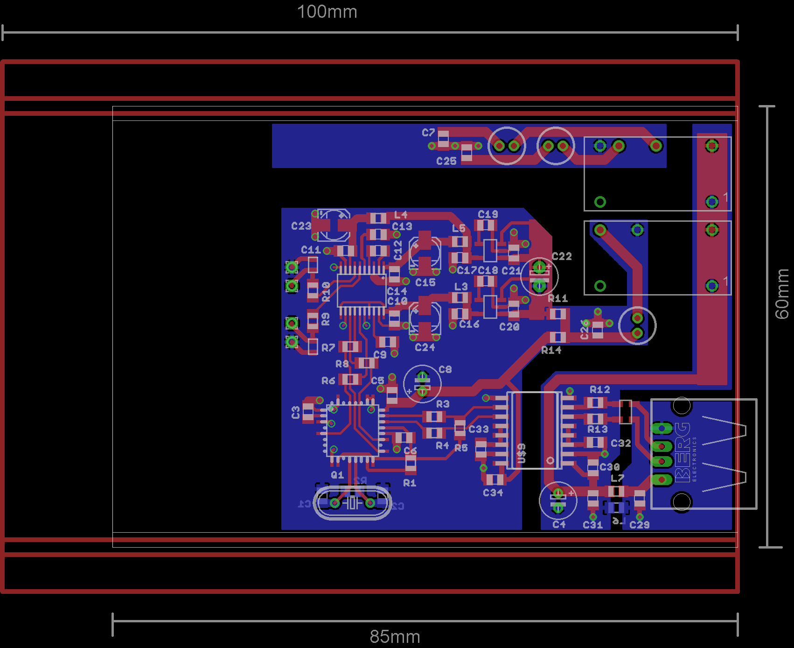This screenshot has height=648, width=794.
Task: Click the R9 resistor label
Action: click(x=326, y=319)
